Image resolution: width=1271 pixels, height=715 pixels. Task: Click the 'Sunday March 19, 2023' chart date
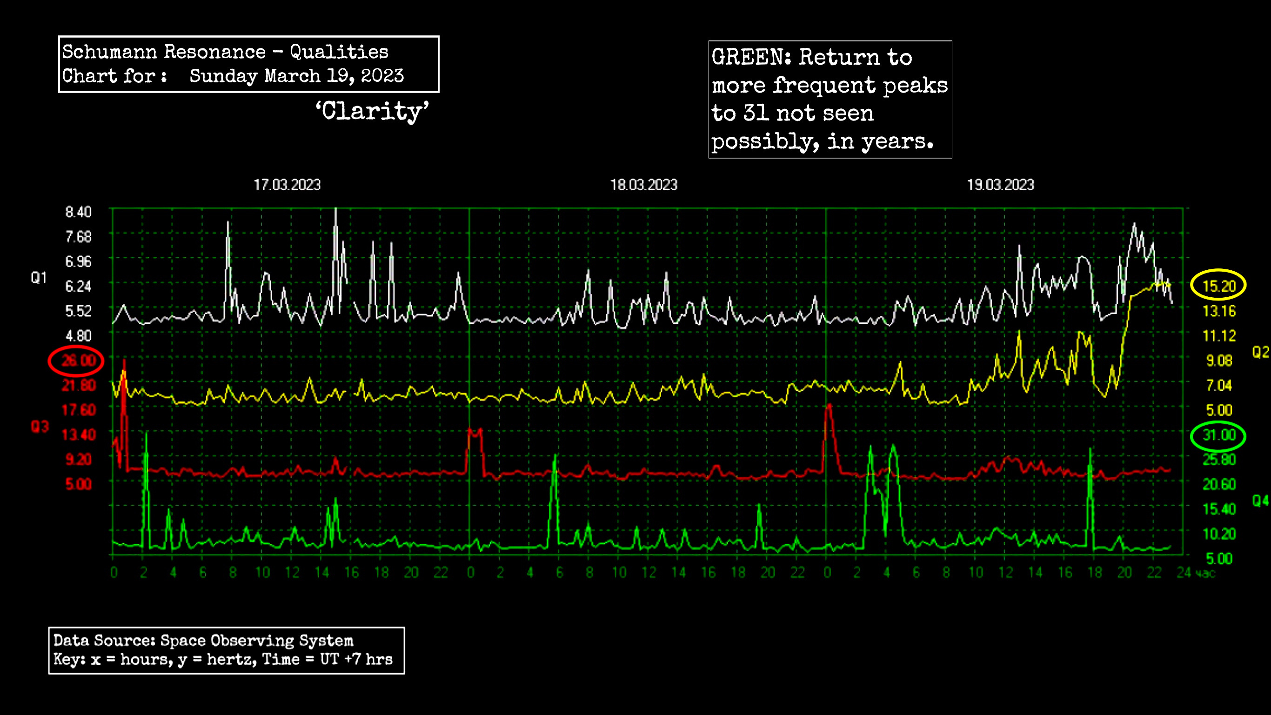(x=296, y=76)
